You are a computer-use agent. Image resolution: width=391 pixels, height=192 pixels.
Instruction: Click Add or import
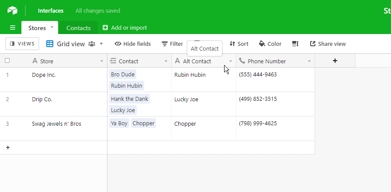tap(125, 27)
